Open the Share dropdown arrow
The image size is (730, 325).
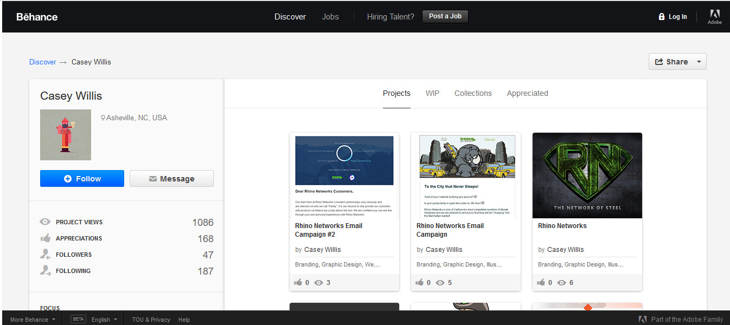click(699, 62)
